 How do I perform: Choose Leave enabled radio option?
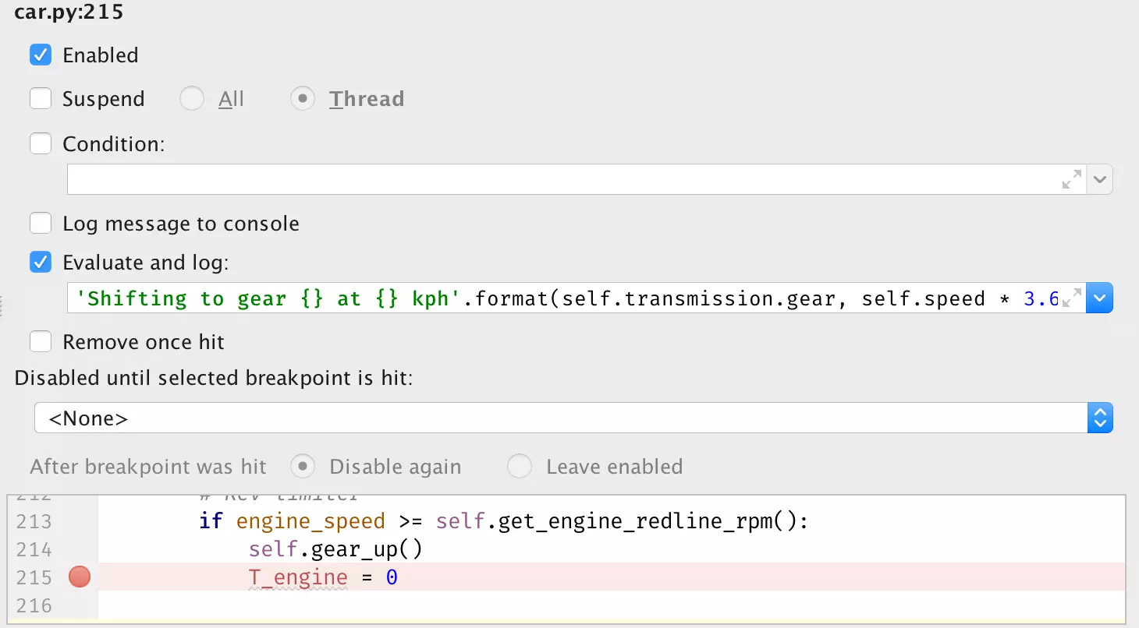pyautogui.click(x=520, y=467)
